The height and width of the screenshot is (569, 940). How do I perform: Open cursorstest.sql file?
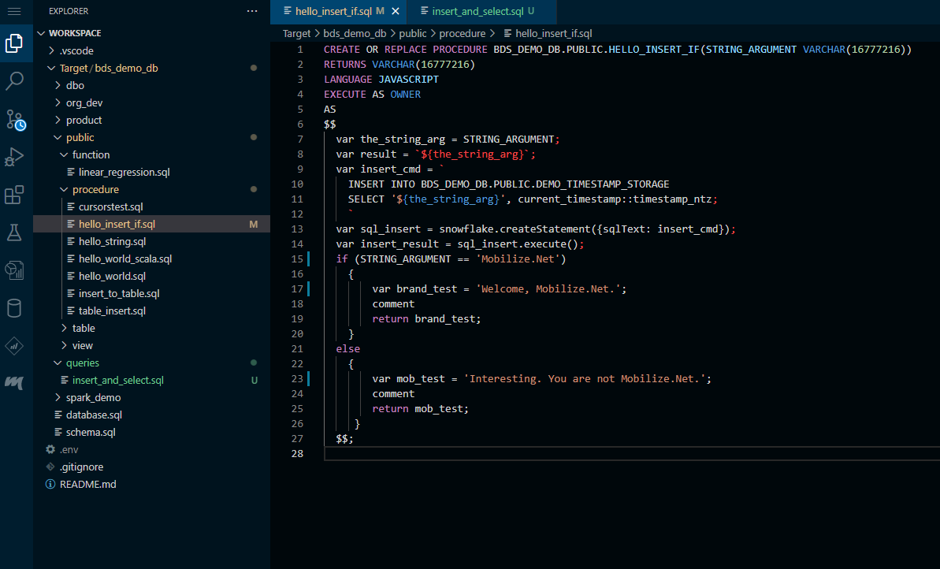coord(151,206)
